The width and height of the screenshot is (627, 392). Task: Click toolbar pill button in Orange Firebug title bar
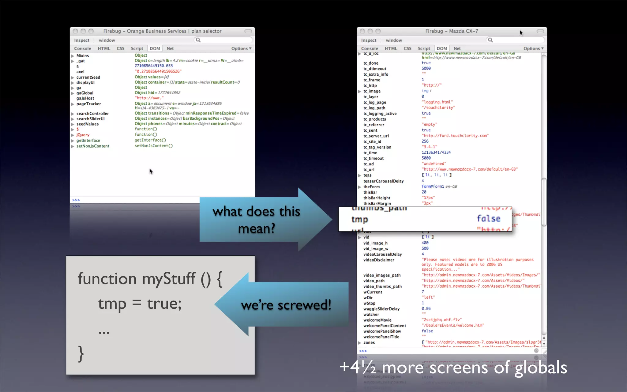click(x=248, y=31)
